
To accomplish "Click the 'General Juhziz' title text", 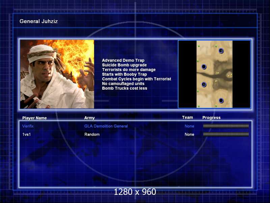I will tap(38, 21).
